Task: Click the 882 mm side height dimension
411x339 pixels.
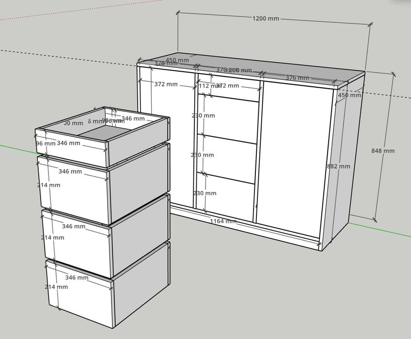Action: (x=338, y=166)
